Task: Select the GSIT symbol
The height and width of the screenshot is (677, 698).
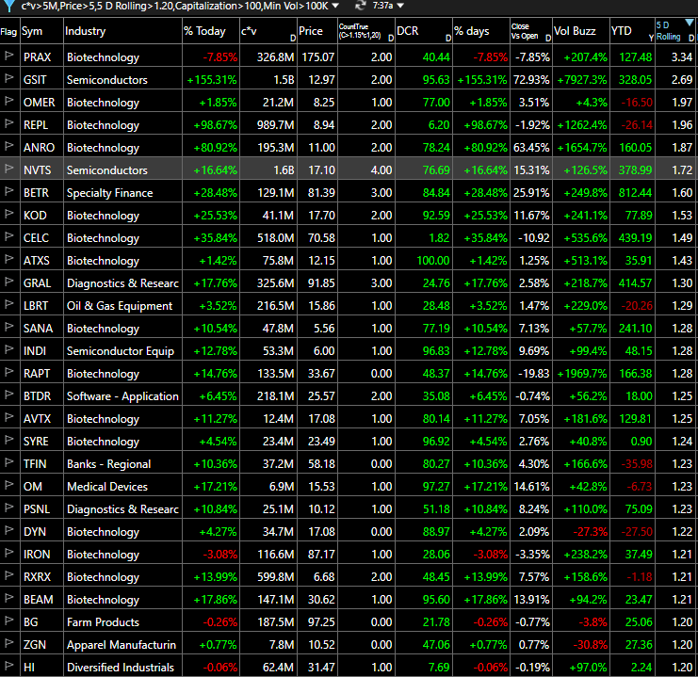Action: (35, 80)
